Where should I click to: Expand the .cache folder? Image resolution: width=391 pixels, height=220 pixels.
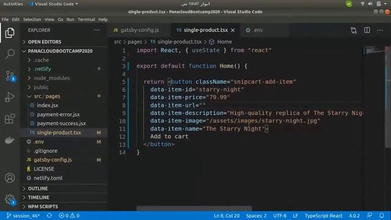64,60
